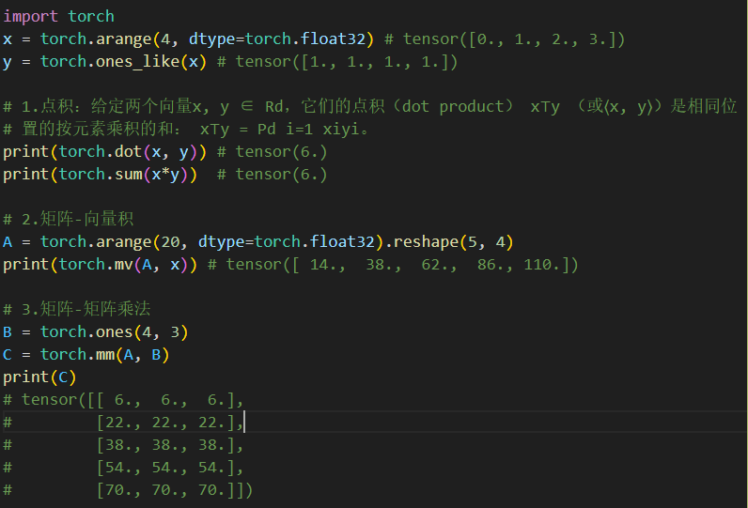Click 'print(torch.mv(A, x))' statement
The height and width of the screenshot is (508, 748).
[101, 265]
